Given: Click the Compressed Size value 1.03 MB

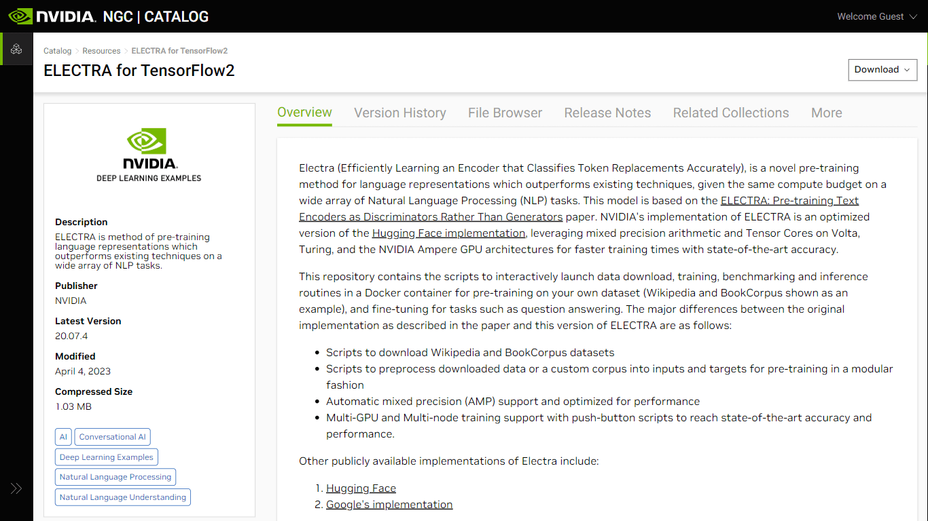Looking at the screenshot, I should [73, 406].
